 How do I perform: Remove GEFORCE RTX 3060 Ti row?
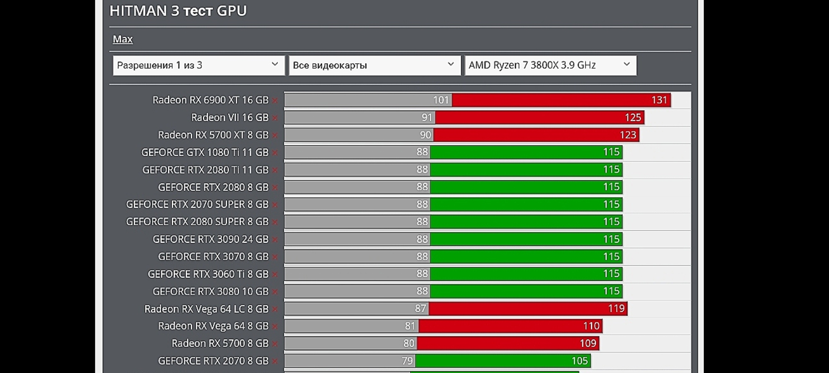tap(275, 274)
